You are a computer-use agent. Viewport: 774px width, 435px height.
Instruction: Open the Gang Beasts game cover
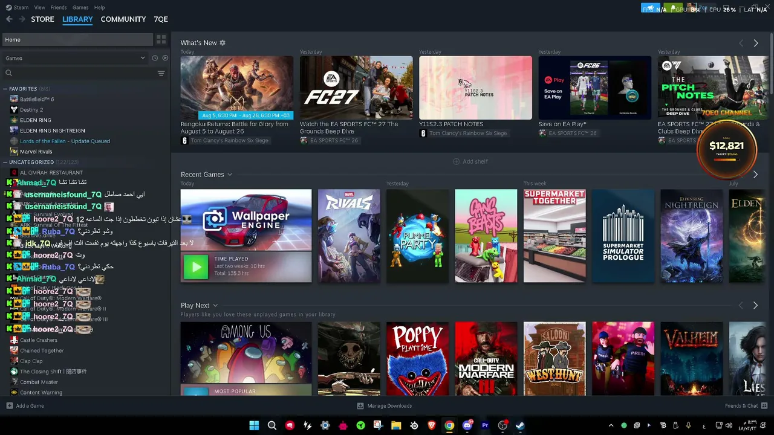pos(486,236)
